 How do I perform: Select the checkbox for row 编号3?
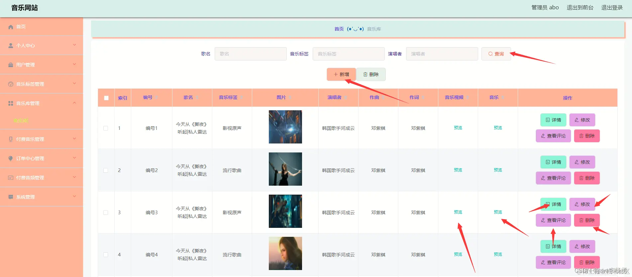[x=106, y=213]
